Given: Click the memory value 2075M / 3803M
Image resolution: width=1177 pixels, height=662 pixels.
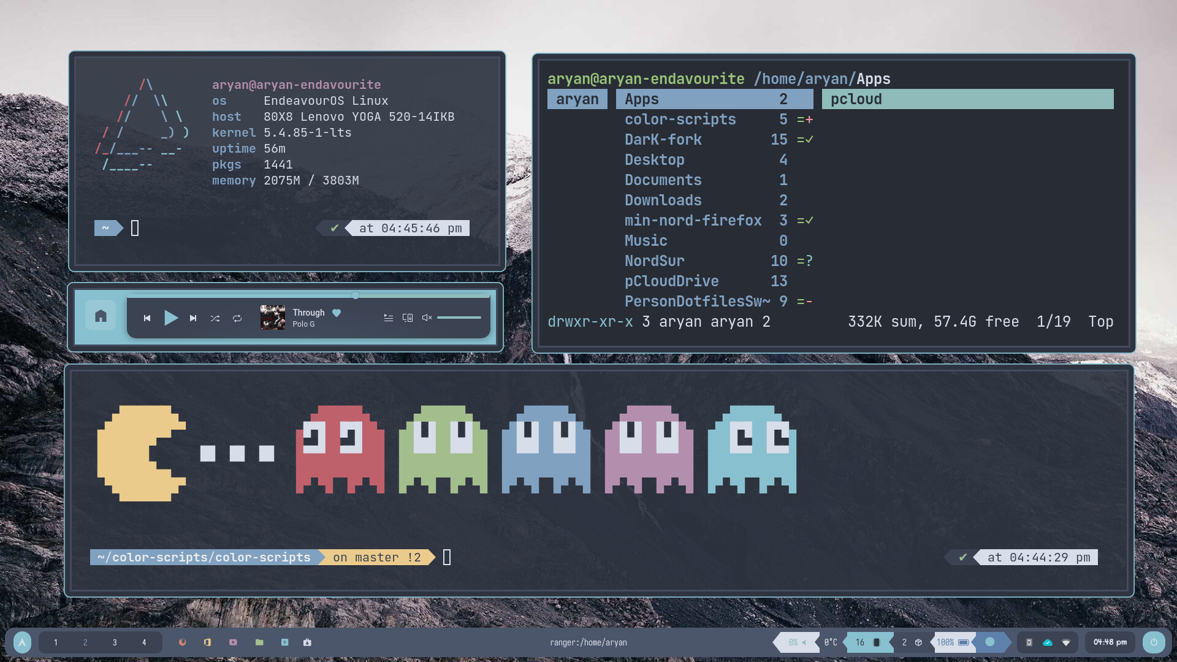Looking at the screenshot, I should coord(311,181).
